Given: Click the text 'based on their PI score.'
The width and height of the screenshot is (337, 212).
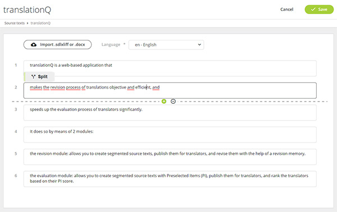Looking at the screenshot, I should (52, 181).
